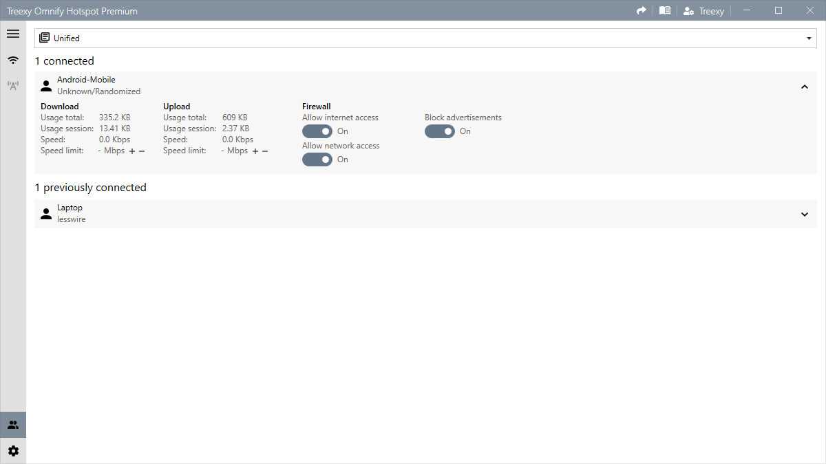
Task: Collapse the Android-Mobile details section
Action: 804,87
